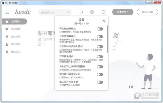163x103 pixels.
Task: Click the heart favorites icon
Action: (x=7, y=29)
